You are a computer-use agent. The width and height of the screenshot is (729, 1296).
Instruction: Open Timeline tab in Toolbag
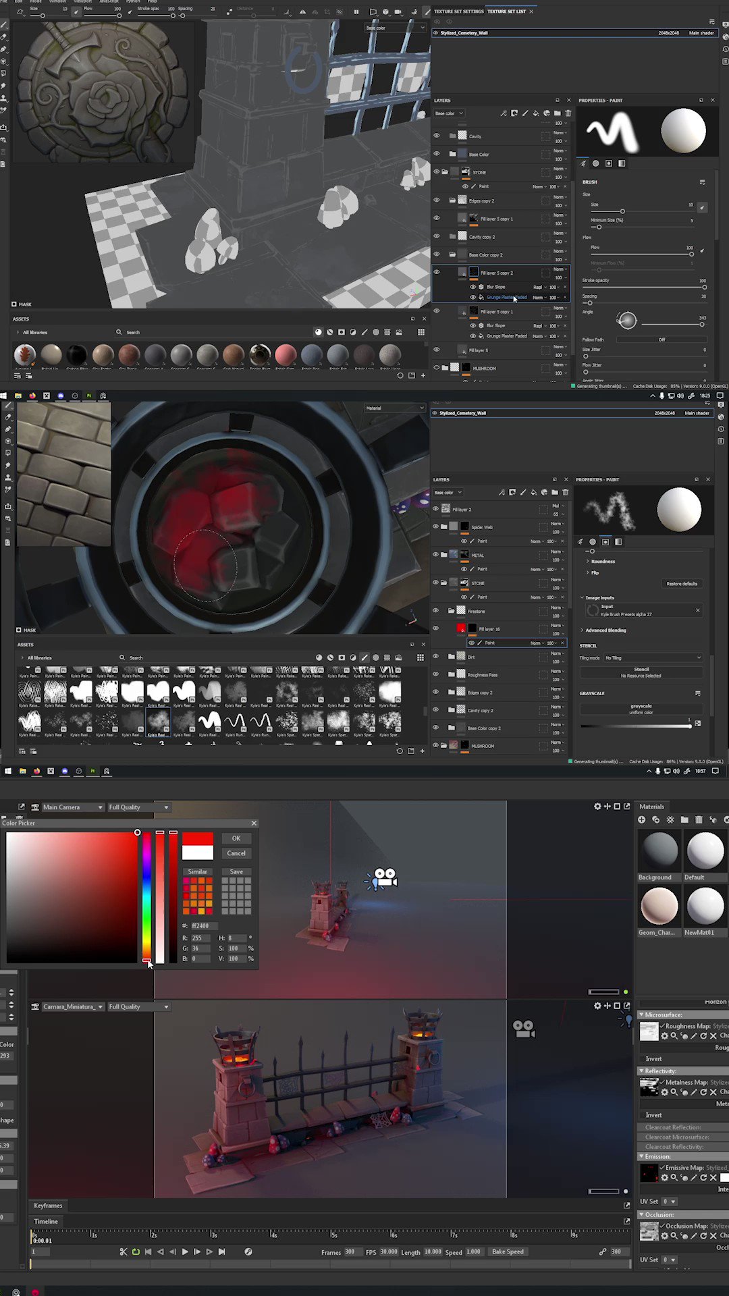point(46,1221)
